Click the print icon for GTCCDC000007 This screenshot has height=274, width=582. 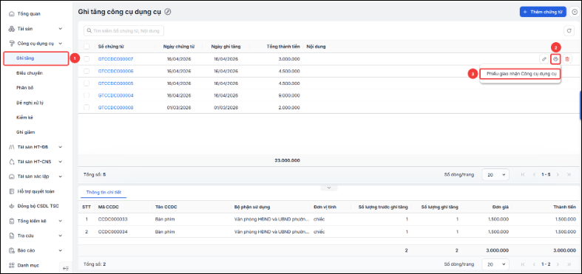click(x=555, y=59)
